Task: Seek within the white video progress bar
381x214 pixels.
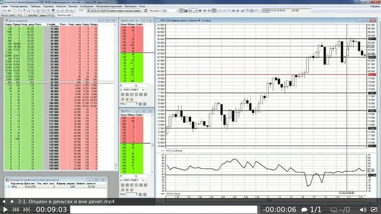Action: 164,210
